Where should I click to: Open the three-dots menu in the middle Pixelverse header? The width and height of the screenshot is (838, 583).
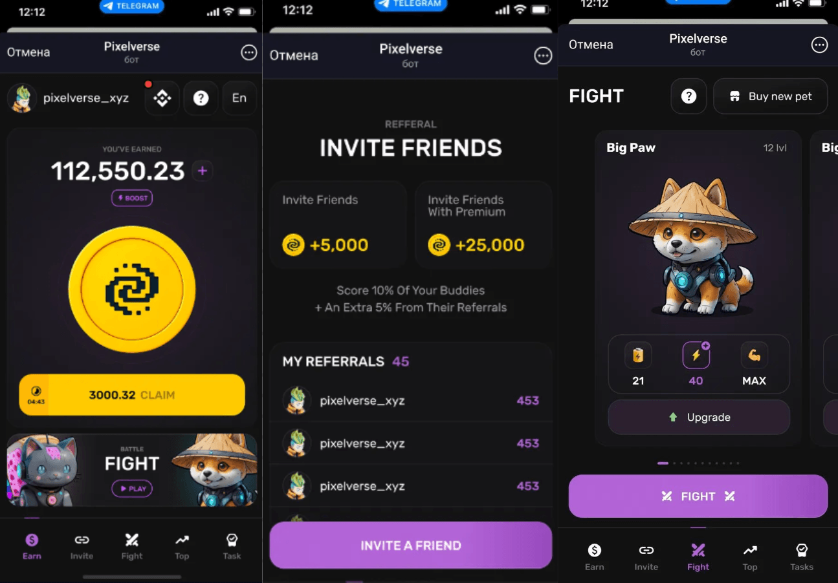pos(543,56)
